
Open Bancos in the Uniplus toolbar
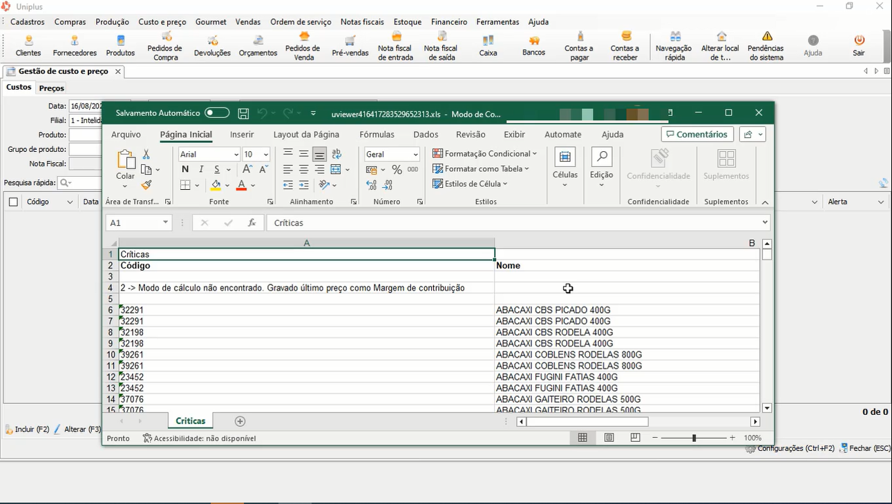point(533,46)
